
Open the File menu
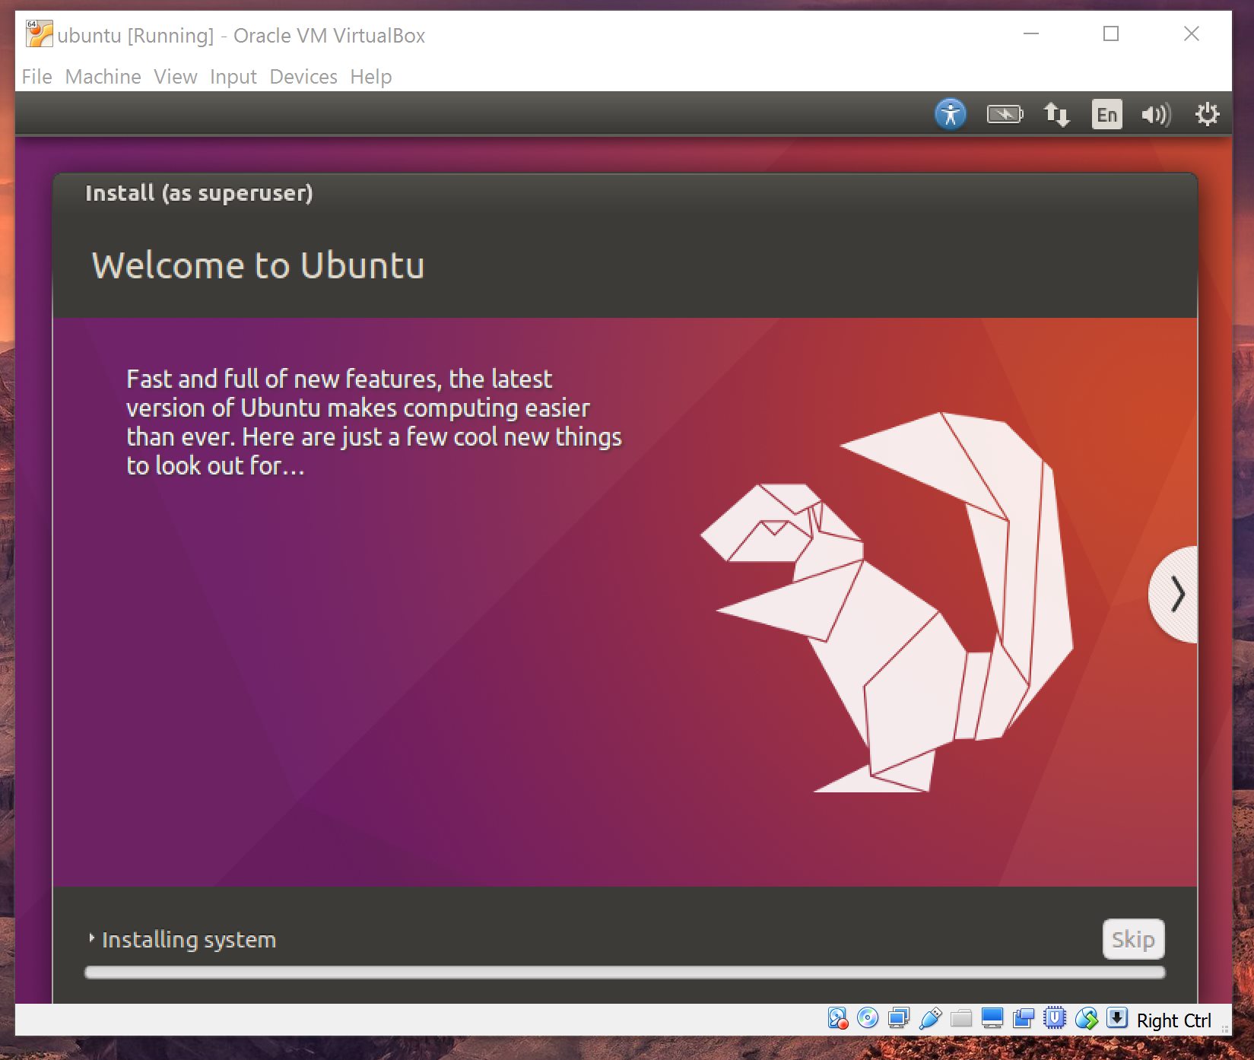[x=37, y=77]
